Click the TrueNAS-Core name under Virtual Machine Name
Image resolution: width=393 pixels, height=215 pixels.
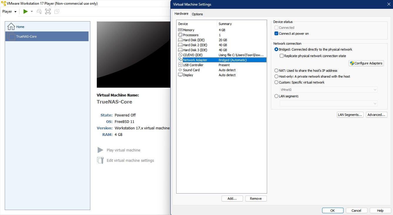click(x=114, y=102)
